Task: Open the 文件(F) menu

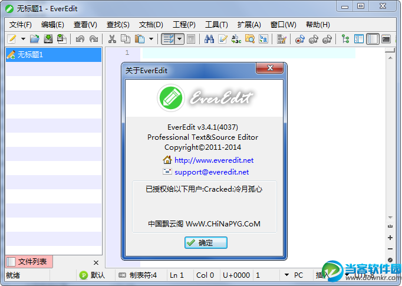Action: (x=21, y=25)
